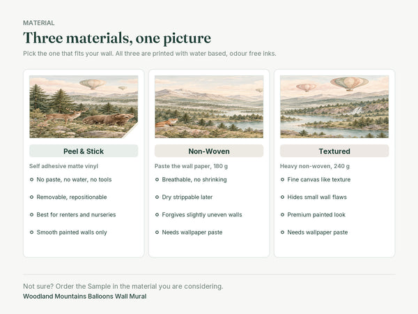Click the bullet beside 'Hides small wall flaws'
The image size is (418, 314).
pyautogui.click(x=282, y=197)
